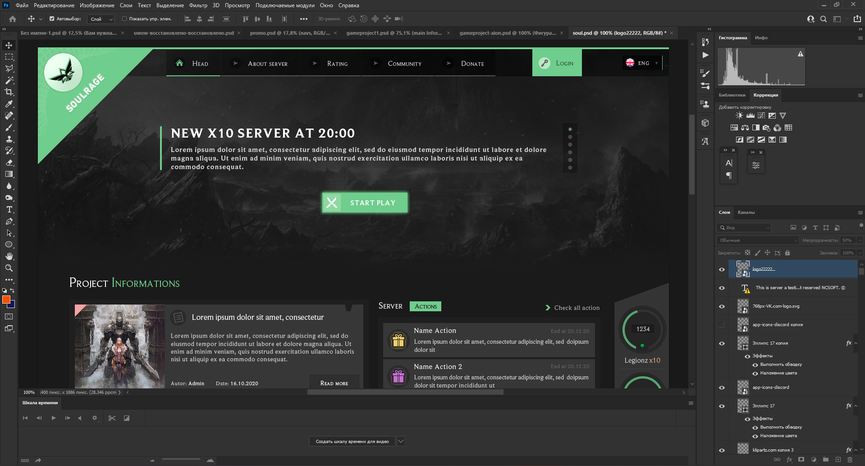This screenshot has width=865, height=466.
Task: Collapse effects of Эллипс 17 копия layer
Action: coord(856,343)
